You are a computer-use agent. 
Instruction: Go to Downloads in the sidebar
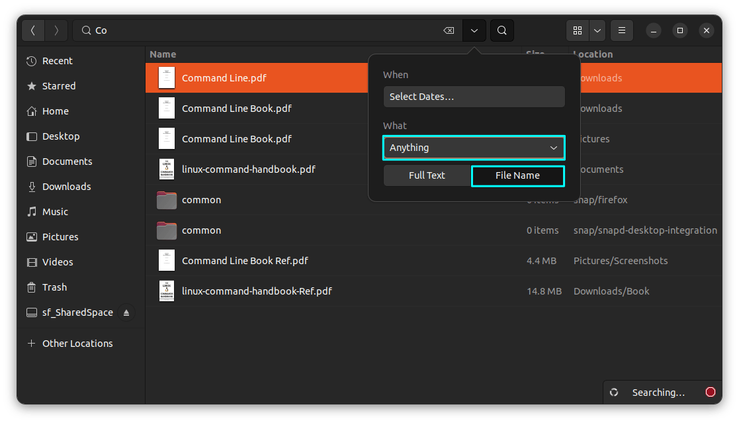66,187
